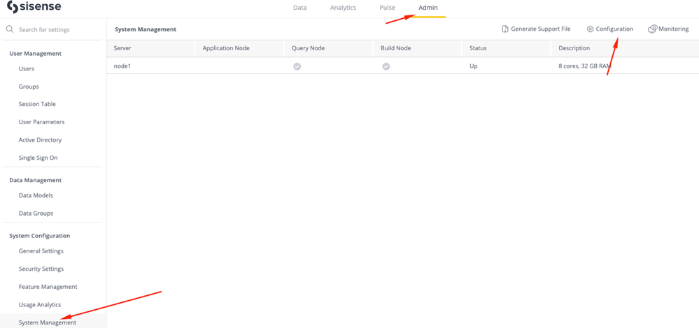Click the Monitoring icon

coord(652,29)
